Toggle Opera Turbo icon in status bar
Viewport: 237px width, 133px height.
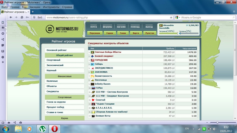click(x=21, y=123)
